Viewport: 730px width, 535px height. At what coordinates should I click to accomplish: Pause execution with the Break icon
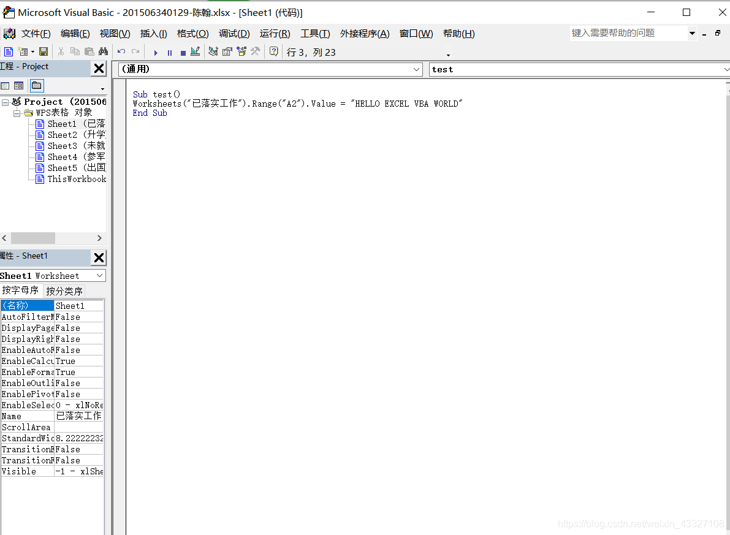[169, 53]
